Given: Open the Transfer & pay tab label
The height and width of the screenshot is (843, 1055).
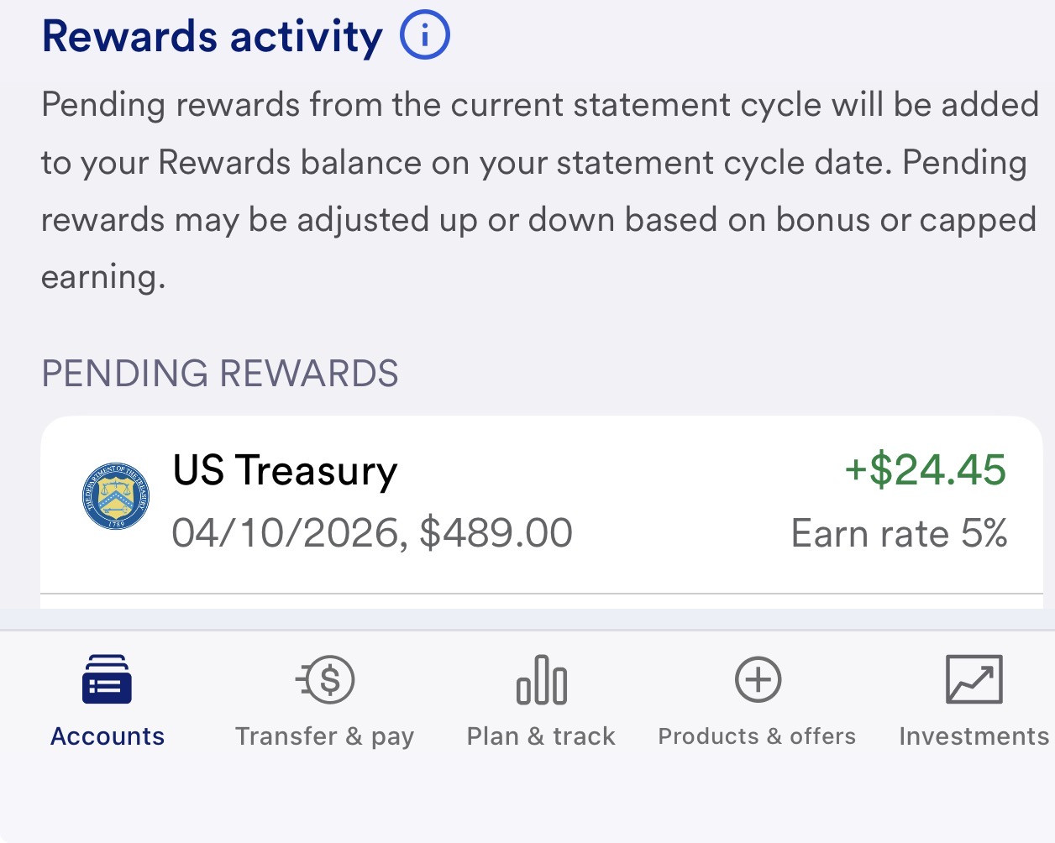Looking at the screenshot, I should [x=325, y=736].
